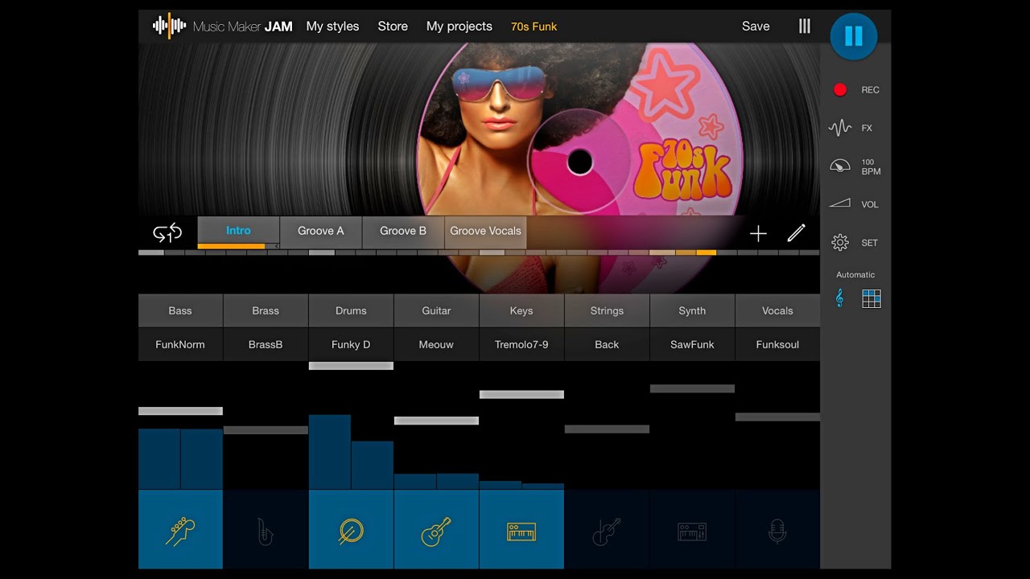Open the VOL volume ramp icon
Image resolution: width=1030 pixels, height=579 pixels.
click(840, 204)
